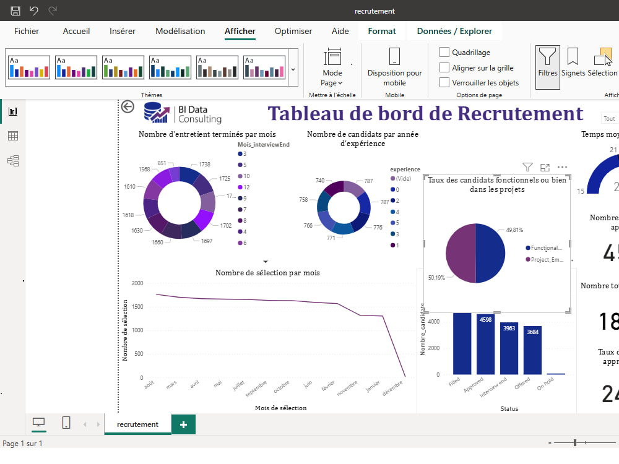This screenshot has width=619, height=464.
Task: Check Verrouiller les objets
Action: 444,82
